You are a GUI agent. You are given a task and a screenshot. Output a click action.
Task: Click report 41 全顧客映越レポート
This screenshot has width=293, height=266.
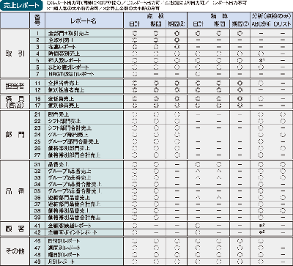[x=70, y=226]
